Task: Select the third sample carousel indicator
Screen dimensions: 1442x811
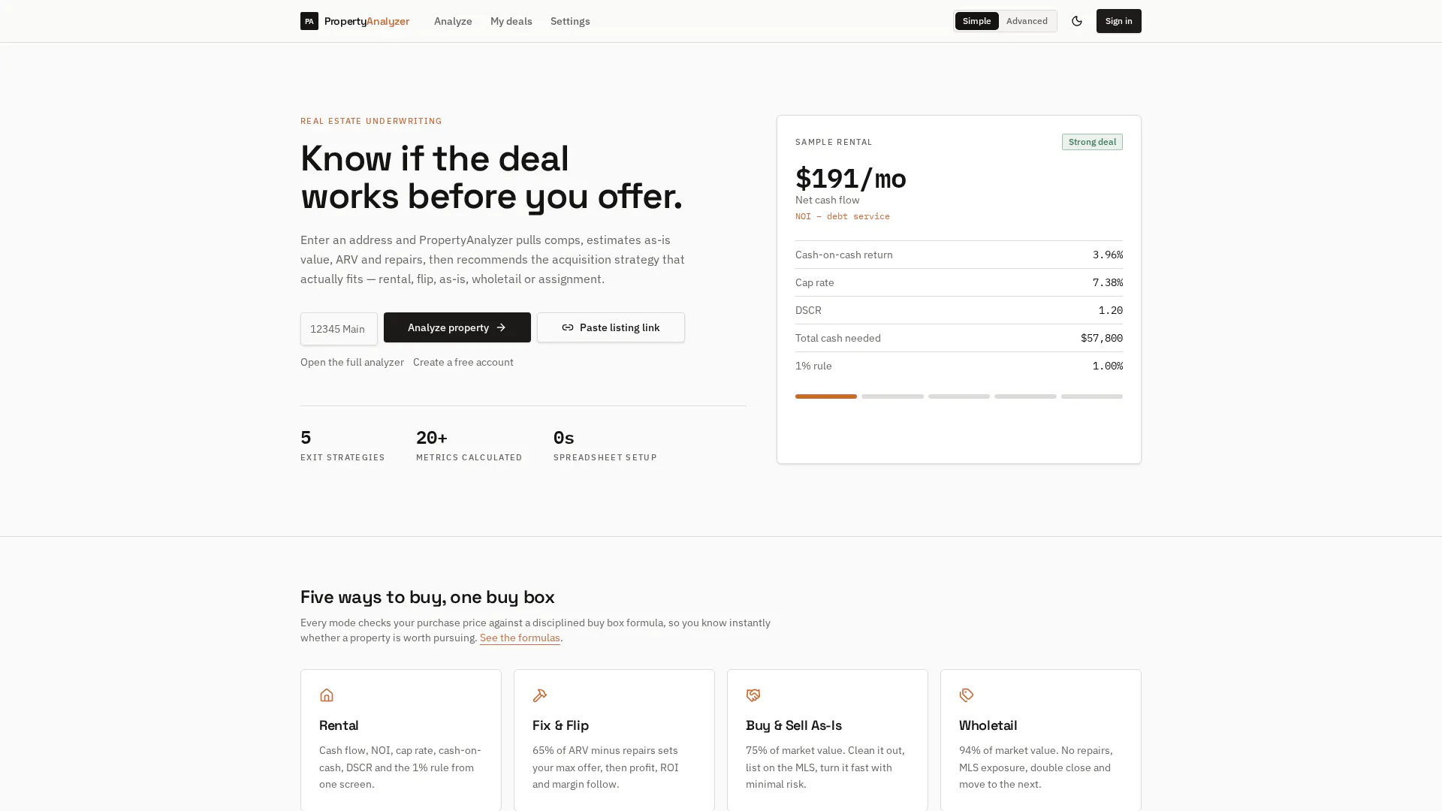Action: pos(958,396)
